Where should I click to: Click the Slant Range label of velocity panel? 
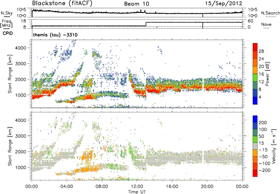pos(10,146)
